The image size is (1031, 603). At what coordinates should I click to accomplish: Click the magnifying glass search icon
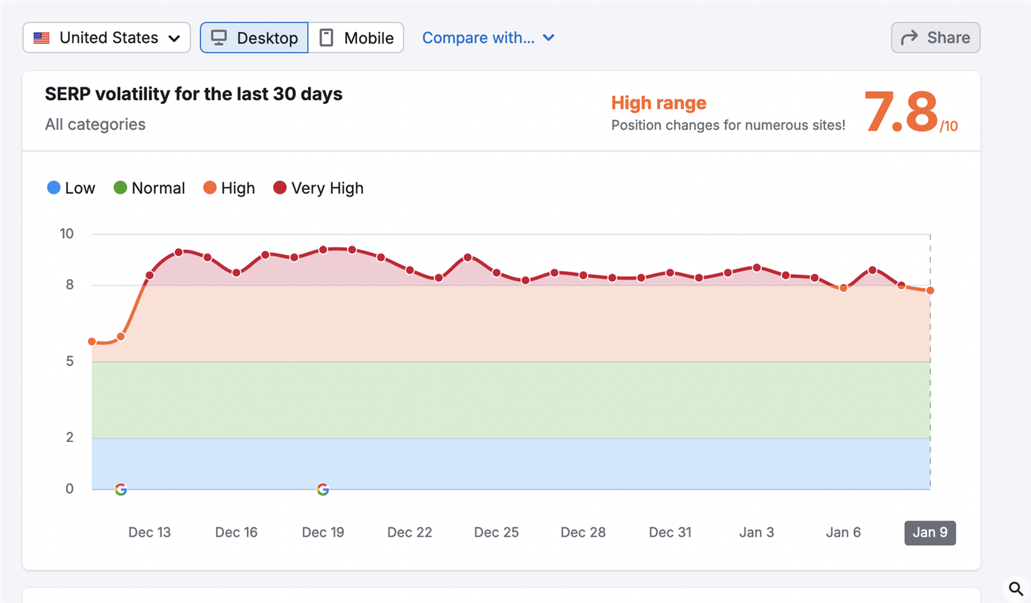1016,589
